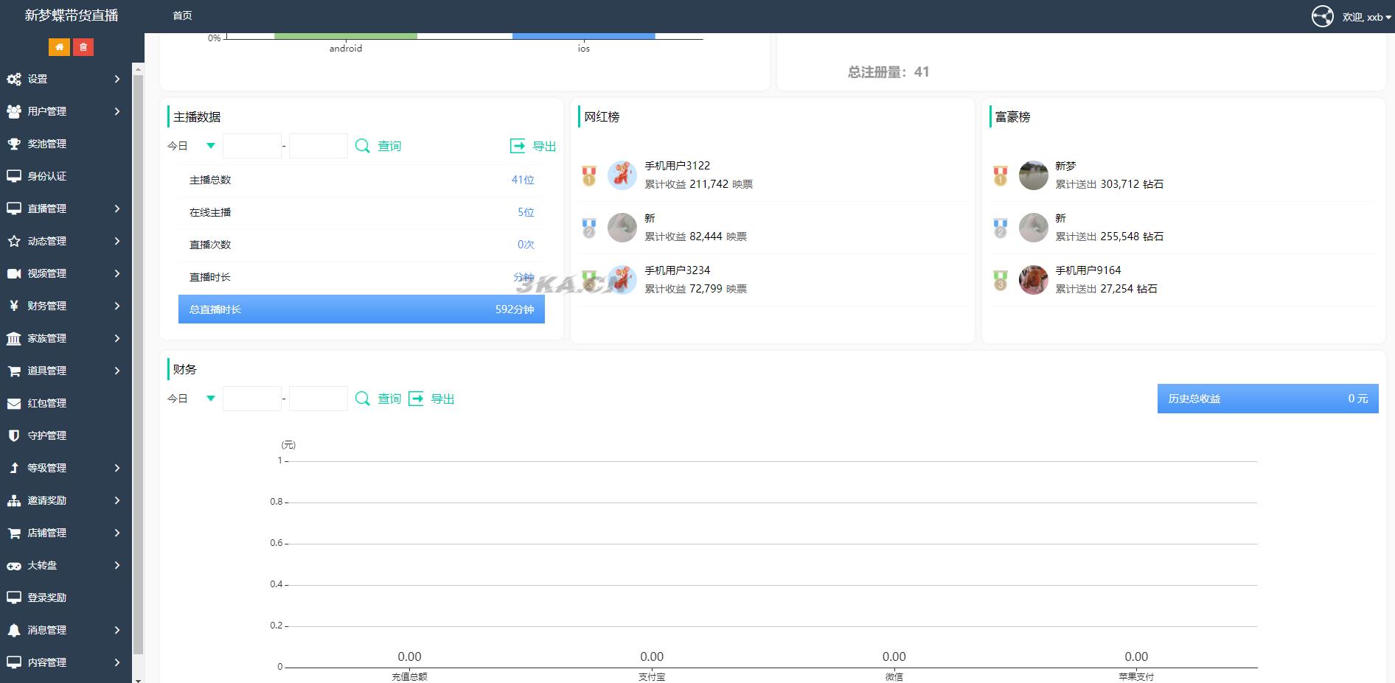Click the sidebar vertical scrollbar
Screen dimensions: 1395x683
[x=138, y=365]
